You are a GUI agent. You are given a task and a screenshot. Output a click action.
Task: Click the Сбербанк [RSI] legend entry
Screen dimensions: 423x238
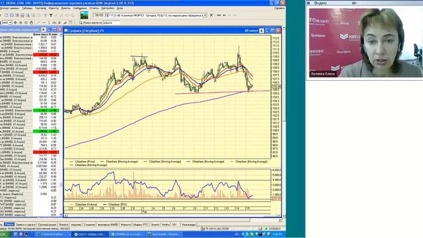click(x=115, y=204)
